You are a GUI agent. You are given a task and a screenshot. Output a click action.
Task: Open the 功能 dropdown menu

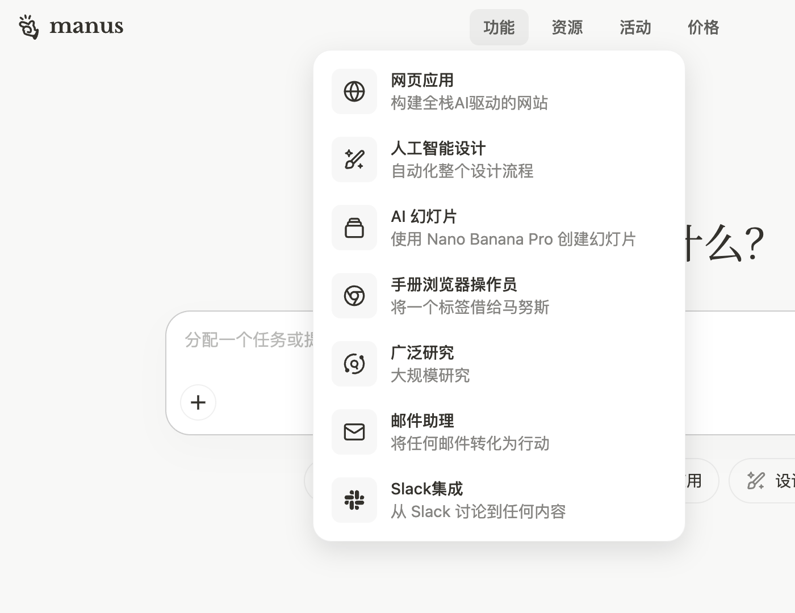499,27
